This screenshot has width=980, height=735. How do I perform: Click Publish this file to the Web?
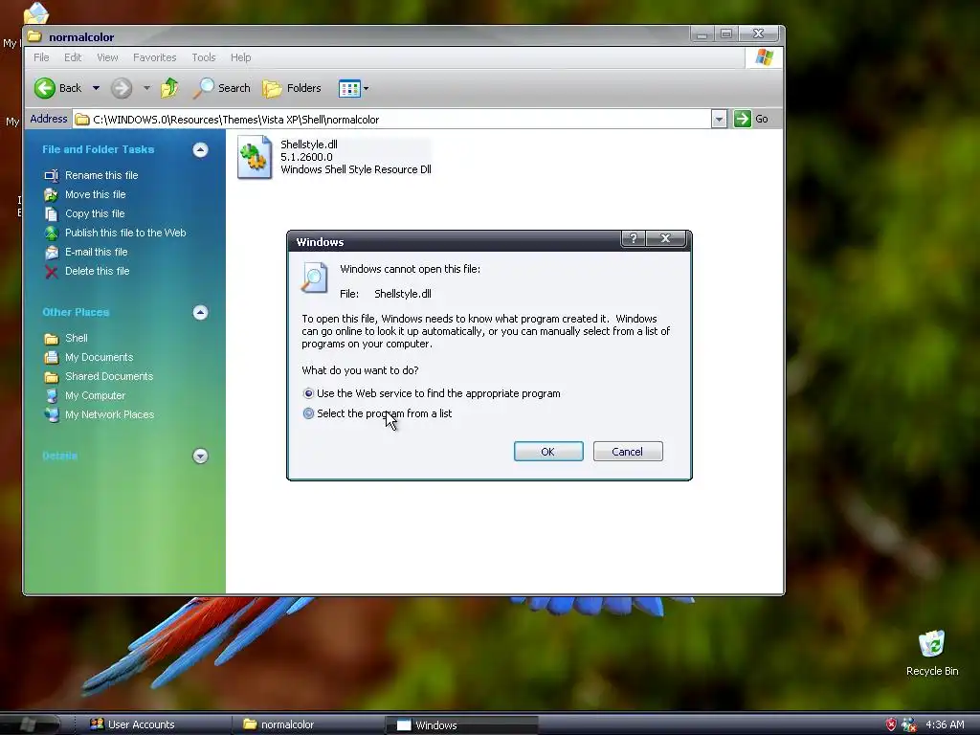125,234
